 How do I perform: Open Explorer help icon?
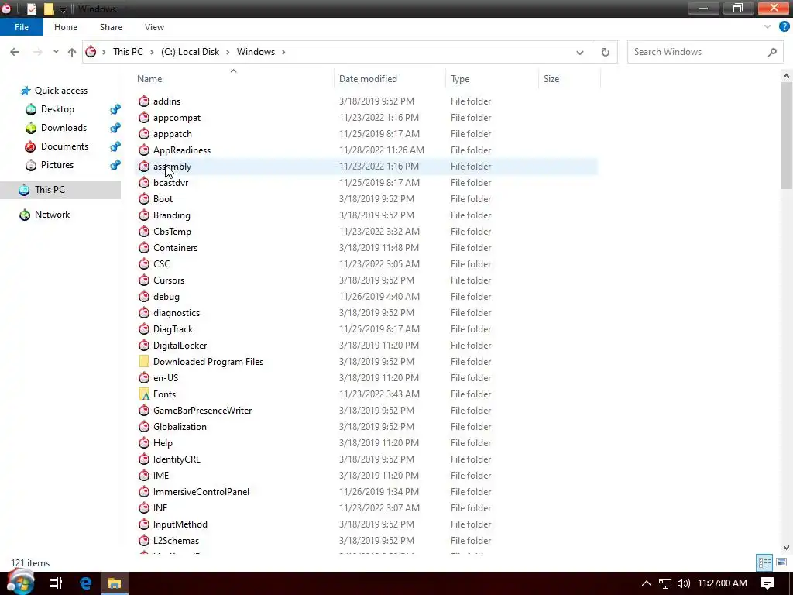tap(784, 27)
